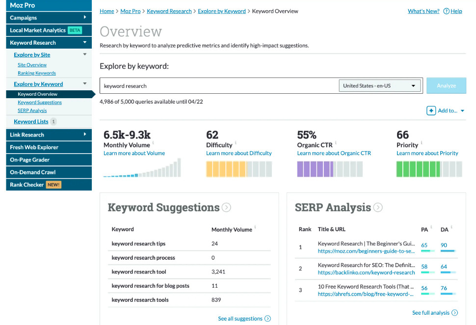Screen dimensions: 476x325
Task: Click the BETA badge on Local Market Analytics
Action: click(x=75, y=30)
